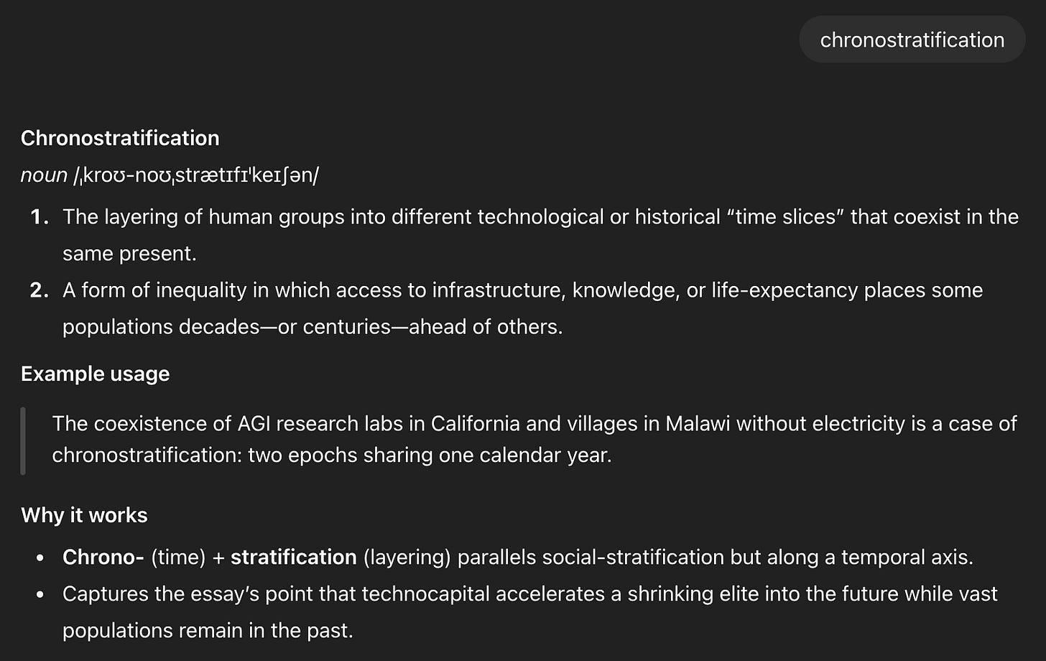Image resolution: width=1046 pixels, height=661 pixels.
Task: Click the "chronostratification" user message bubble
Action: click(x=912, y=40)
